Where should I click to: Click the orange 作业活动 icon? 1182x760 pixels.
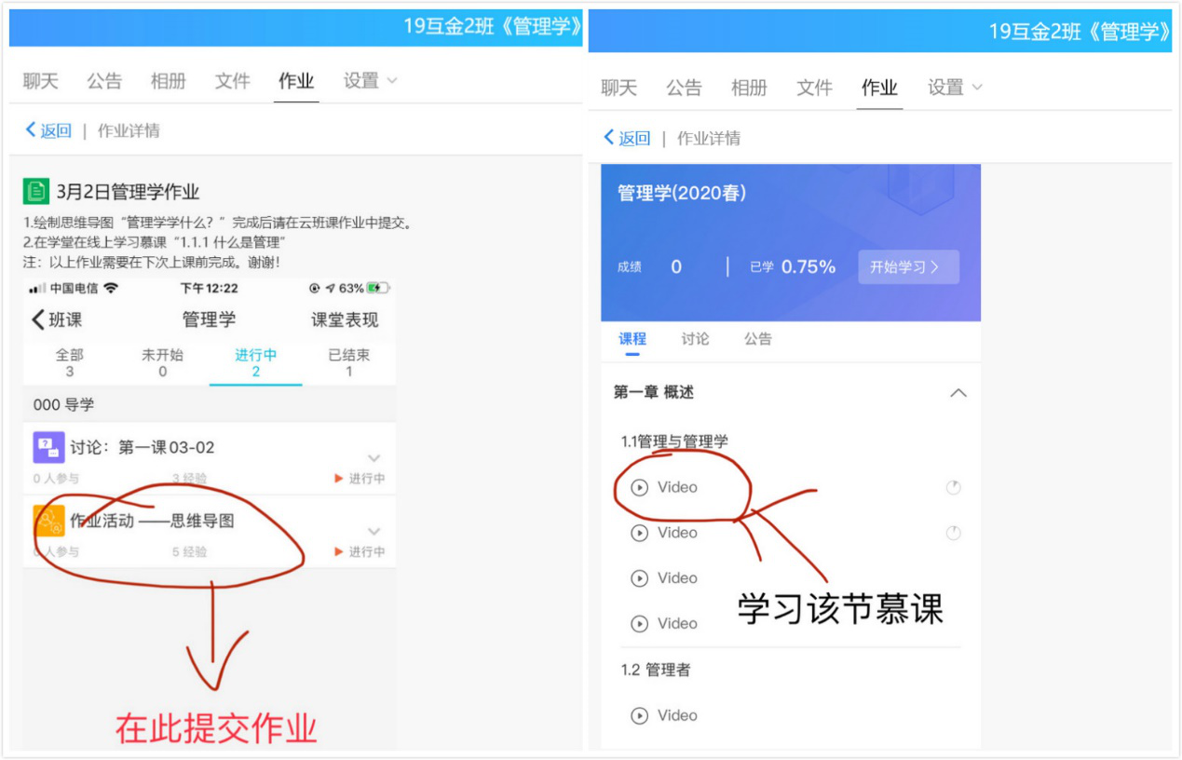click(x=48, y=521)
